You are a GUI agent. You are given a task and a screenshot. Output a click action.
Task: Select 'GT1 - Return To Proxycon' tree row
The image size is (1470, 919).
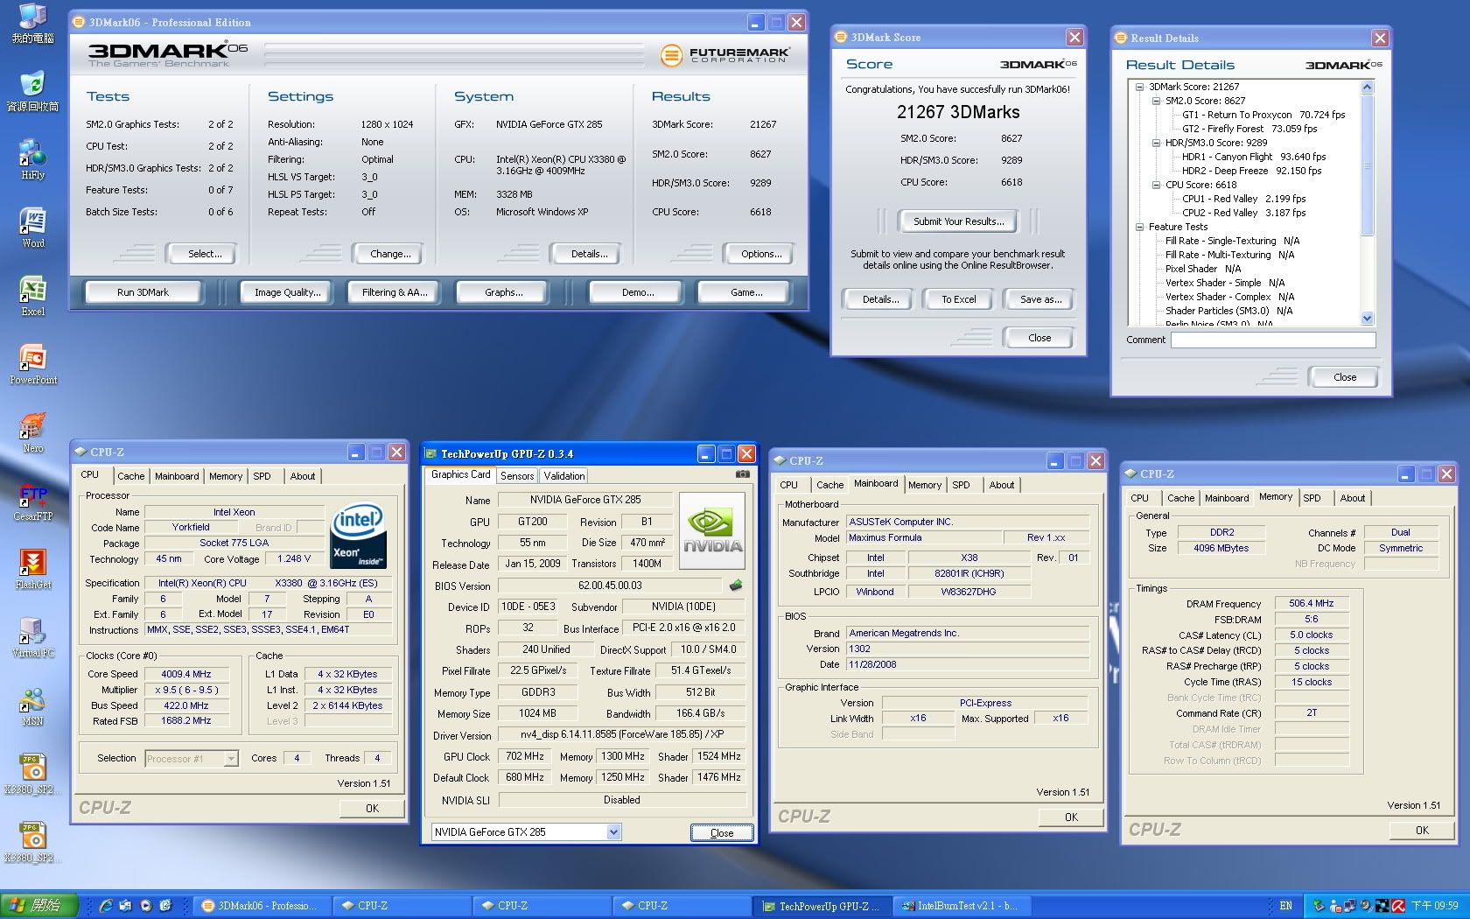[1263, 115]
